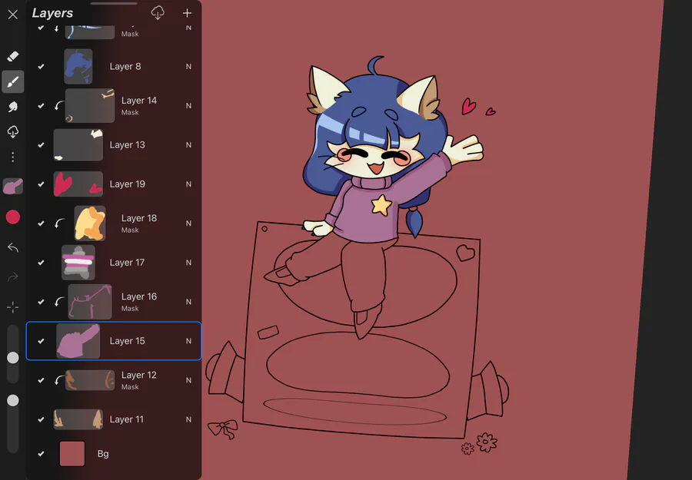Screen dimensions: 692x480
Task: Open blend mode N for Layer 17
Action: (188, 263)
